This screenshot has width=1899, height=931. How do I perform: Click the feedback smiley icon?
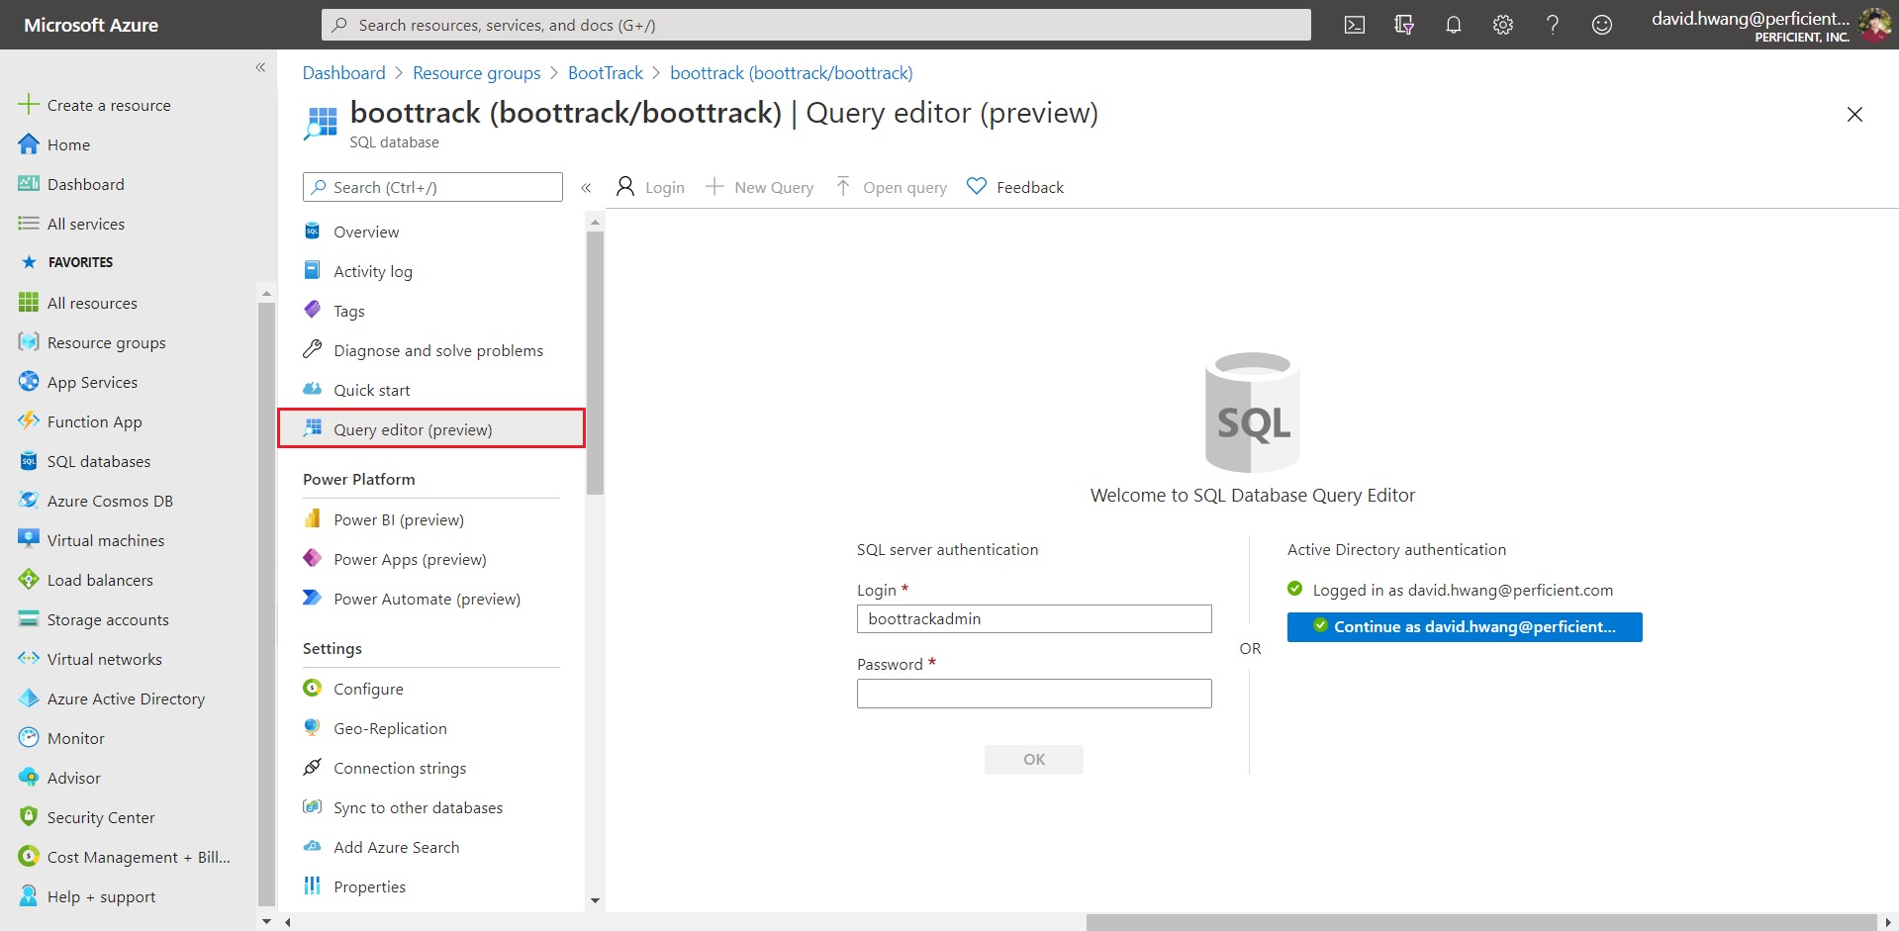pyautogui.click(x=1602, y=25)
